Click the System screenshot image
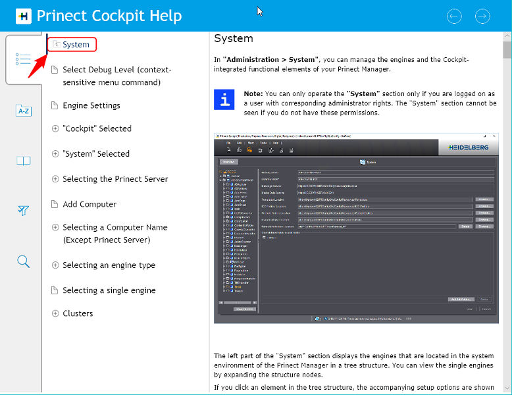512x395 pixels. pyautogui.click(x=355, y=228)
